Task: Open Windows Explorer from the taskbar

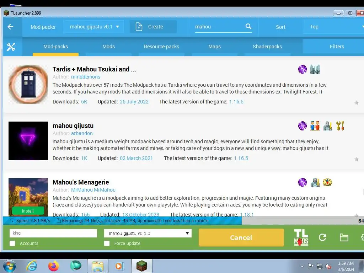Action: point(97,266)
